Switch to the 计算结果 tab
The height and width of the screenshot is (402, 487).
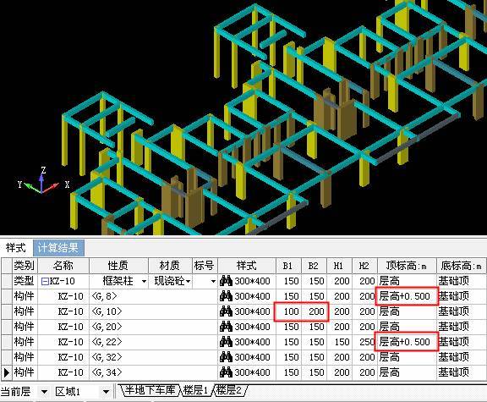[x=58, y=248]
